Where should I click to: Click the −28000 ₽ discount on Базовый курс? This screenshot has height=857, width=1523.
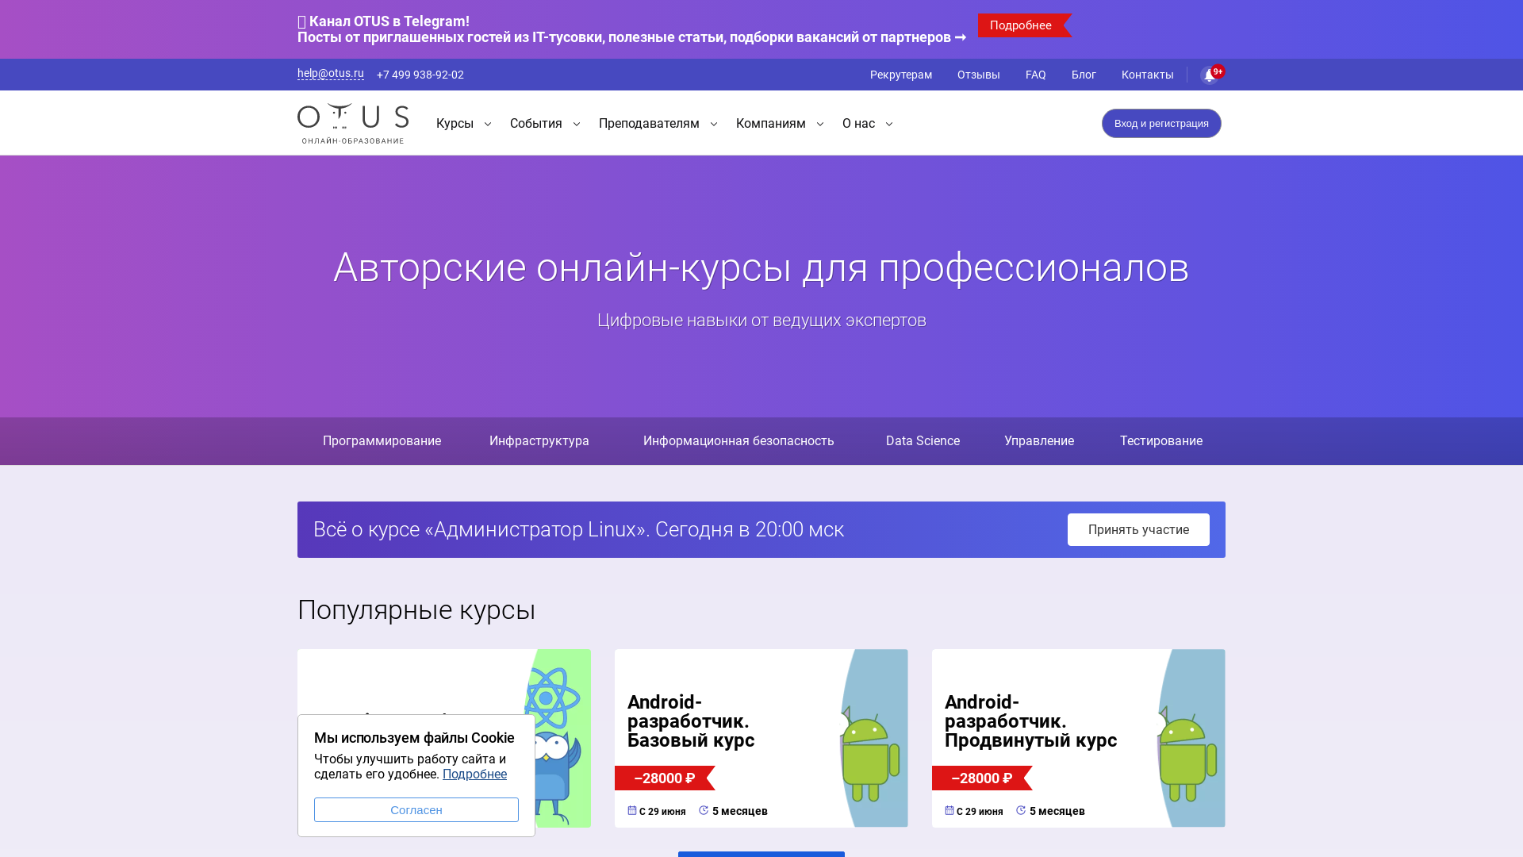pyautogui.click(x=665, y=778)
